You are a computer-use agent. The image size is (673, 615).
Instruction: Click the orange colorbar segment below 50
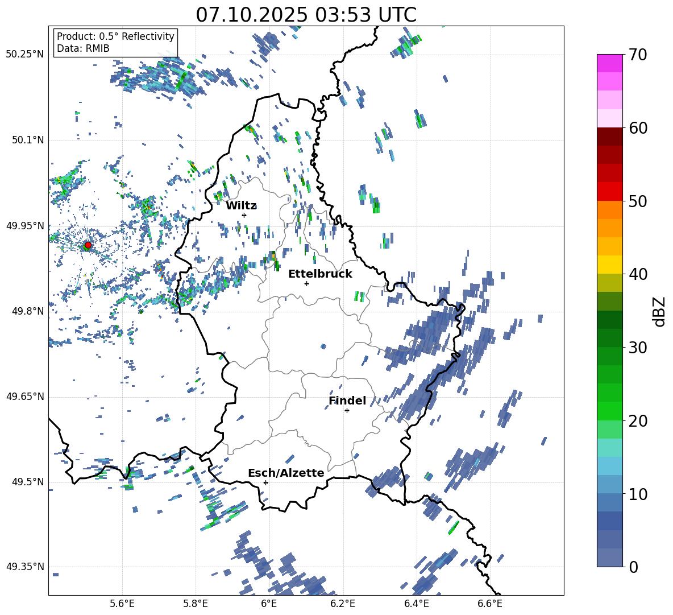(609, 209)
